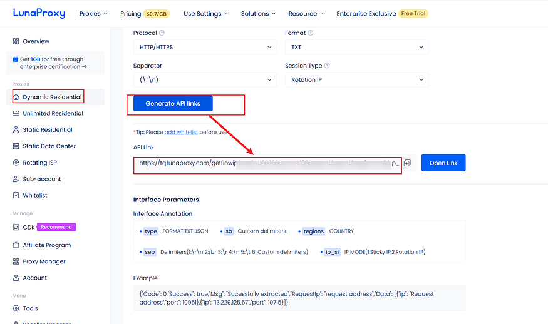Follow the add whitelist link
The height and width of the screenshot is (324, 548).
[x=181, y=133]
